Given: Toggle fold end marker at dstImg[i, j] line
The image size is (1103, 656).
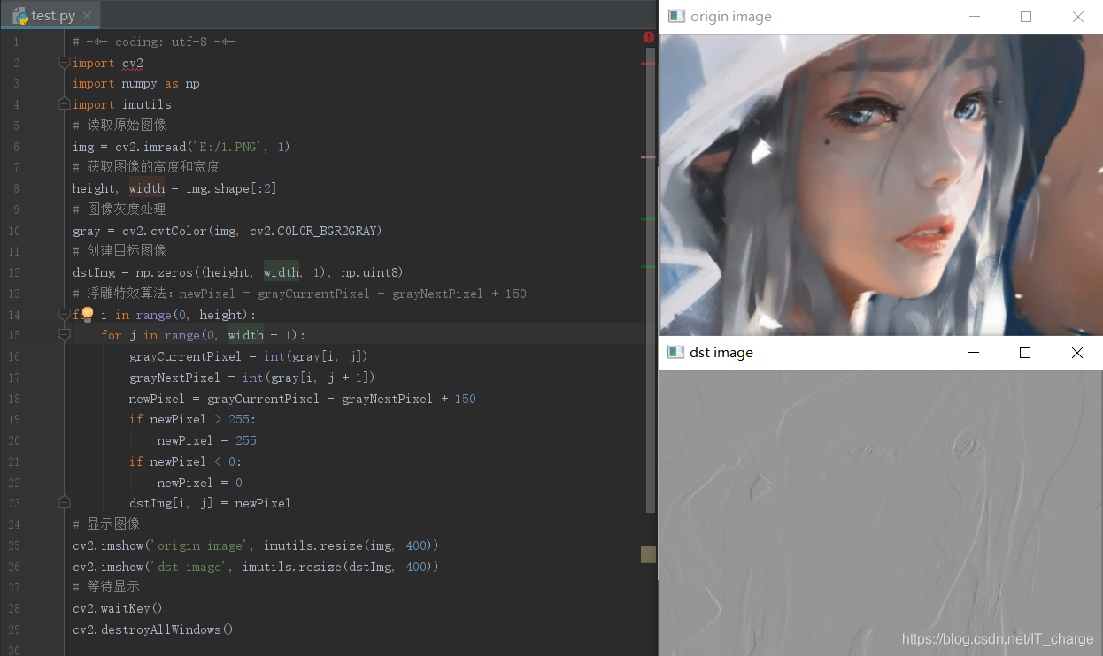Looking at the screenshot, I should [64, 502].
